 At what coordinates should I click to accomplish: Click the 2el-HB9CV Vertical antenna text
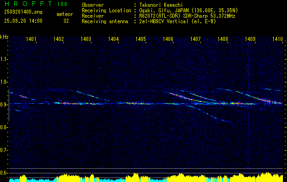pyautogui.click(x=177, y=21)
